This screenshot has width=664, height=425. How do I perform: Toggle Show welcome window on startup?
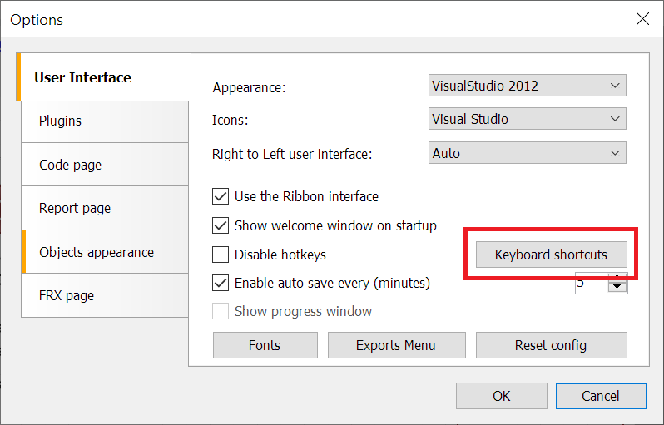[x=221, y=225]
